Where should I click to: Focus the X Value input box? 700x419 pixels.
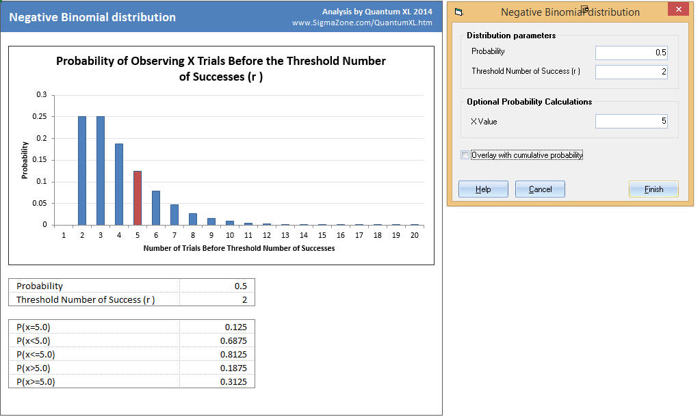click(x=631, y=122)
